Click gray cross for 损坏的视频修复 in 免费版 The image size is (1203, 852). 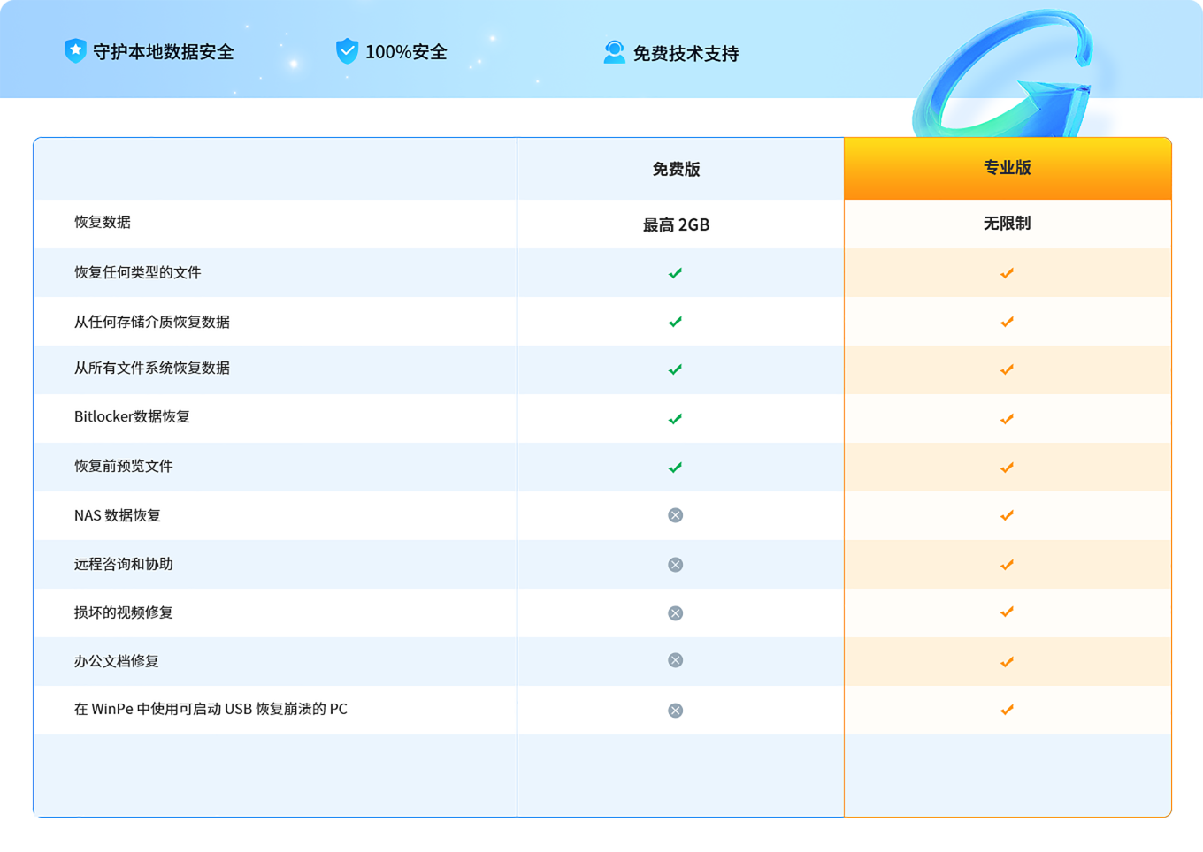(x=675, y=613)
